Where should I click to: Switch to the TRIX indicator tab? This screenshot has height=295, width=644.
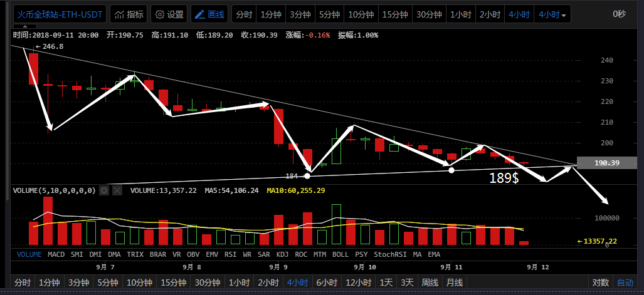coord(135,254)
